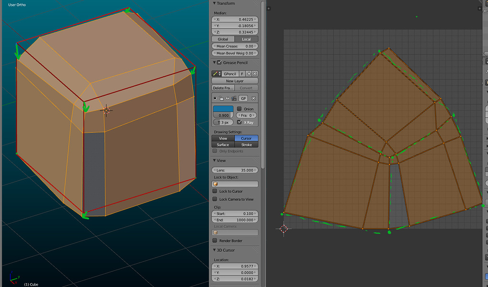Click the Median X value field
This screenshot has width=488, height=287.
(x=235, y=19)
